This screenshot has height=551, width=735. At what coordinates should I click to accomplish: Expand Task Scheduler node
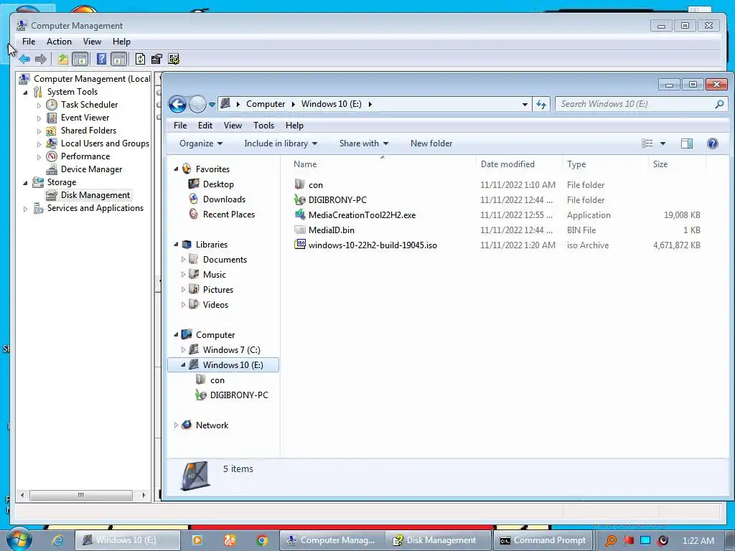pyautogui.click(x=39, y=105)
